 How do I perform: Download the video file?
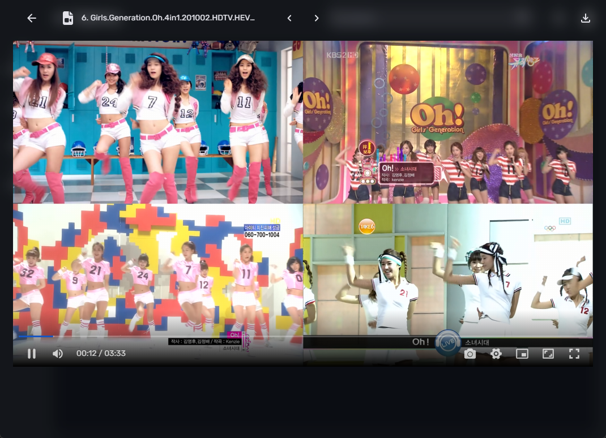click(x=586, y=18)
